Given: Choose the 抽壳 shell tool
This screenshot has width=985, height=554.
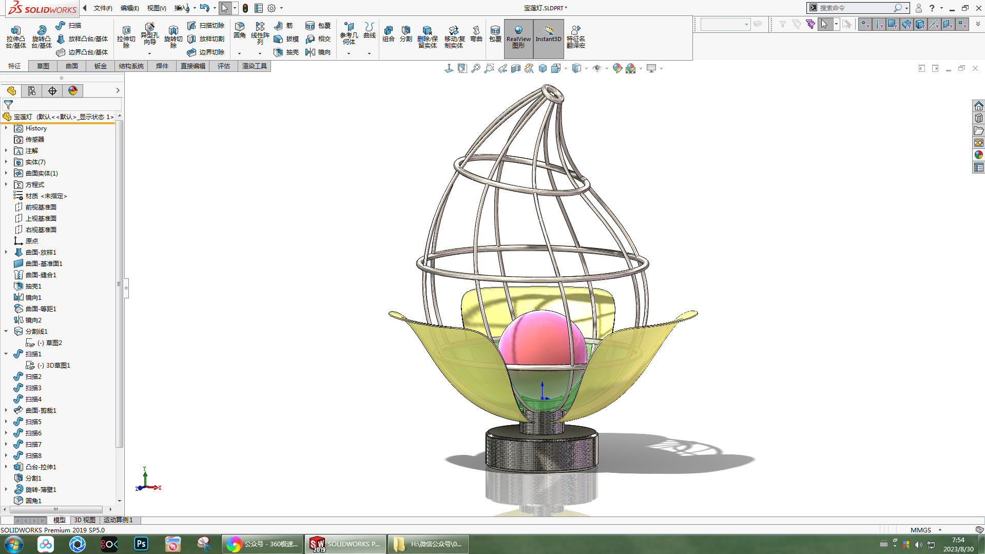Looking at the screenshot, I should click(x=286, y=52).
